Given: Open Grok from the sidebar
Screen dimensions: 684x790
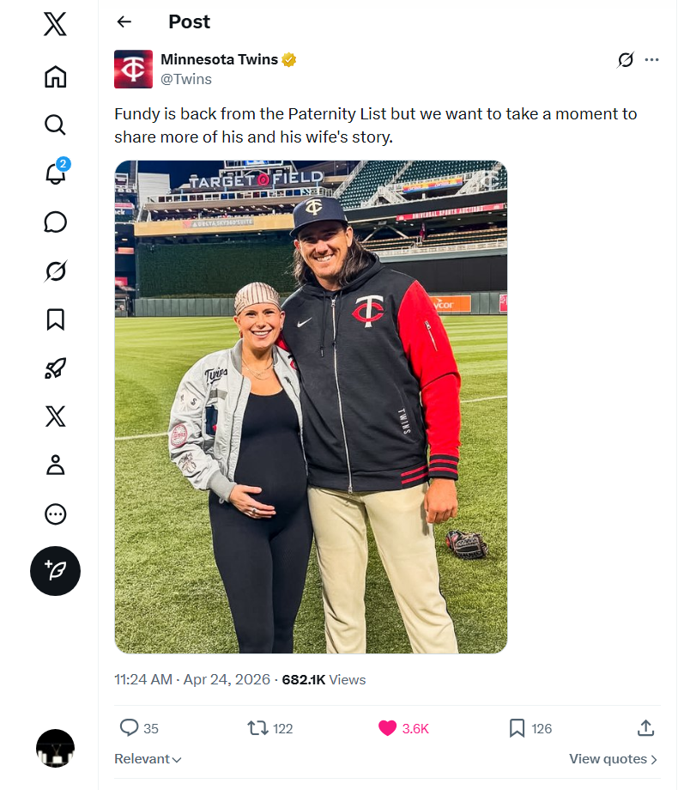Looking at the screenshot, I should 55,271.
